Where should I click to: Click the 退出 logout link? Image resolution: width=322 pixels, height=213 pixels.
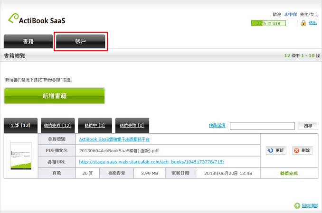point(313,23)
